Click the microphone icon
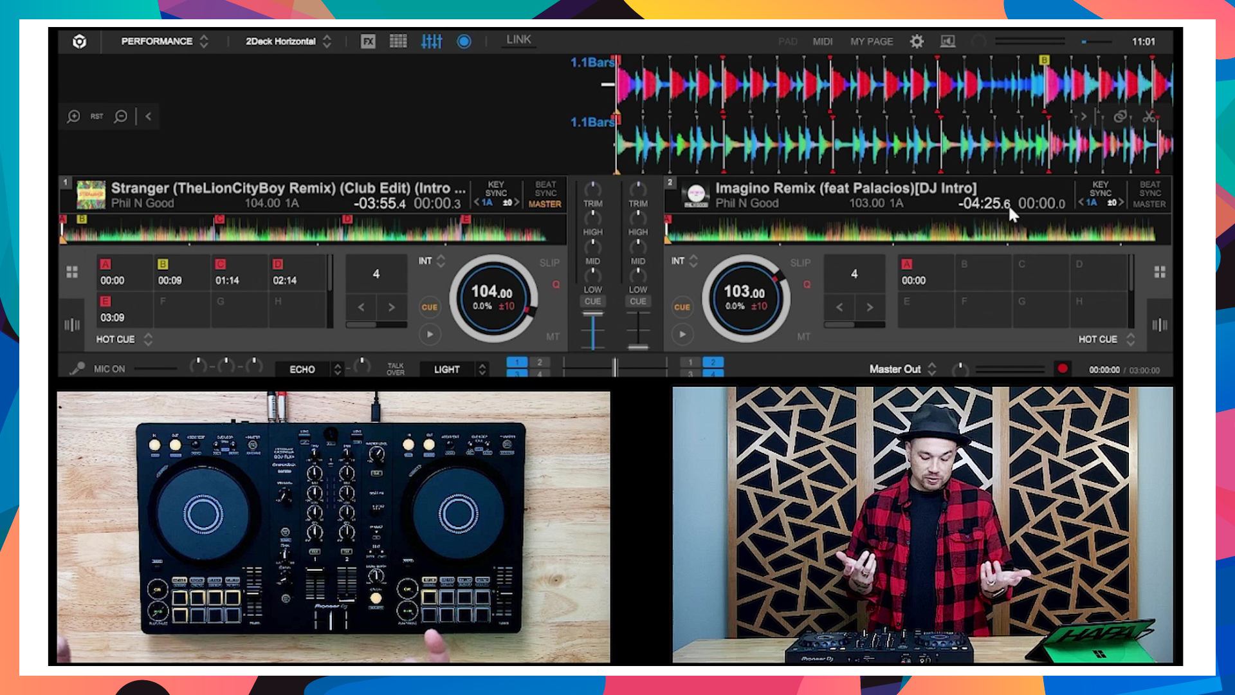 pyautogui.click(x=77, y=369)
